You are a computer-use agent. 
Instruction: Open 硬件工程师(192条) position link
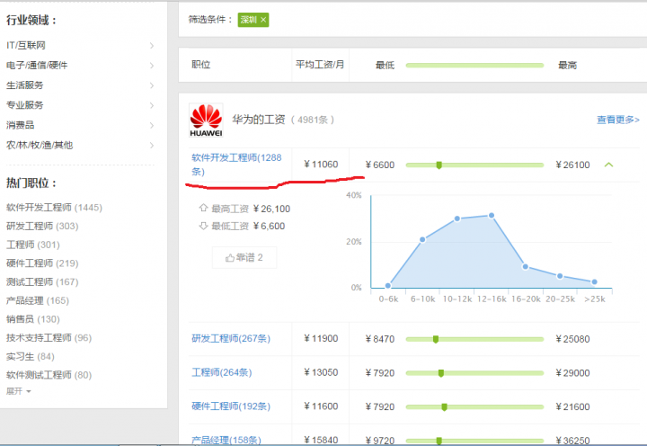click(231, 406)
